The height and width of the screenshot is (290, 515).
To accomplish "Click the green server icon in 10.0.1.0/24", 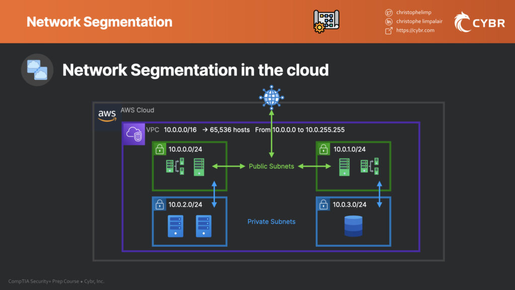I will pos(344,167).
